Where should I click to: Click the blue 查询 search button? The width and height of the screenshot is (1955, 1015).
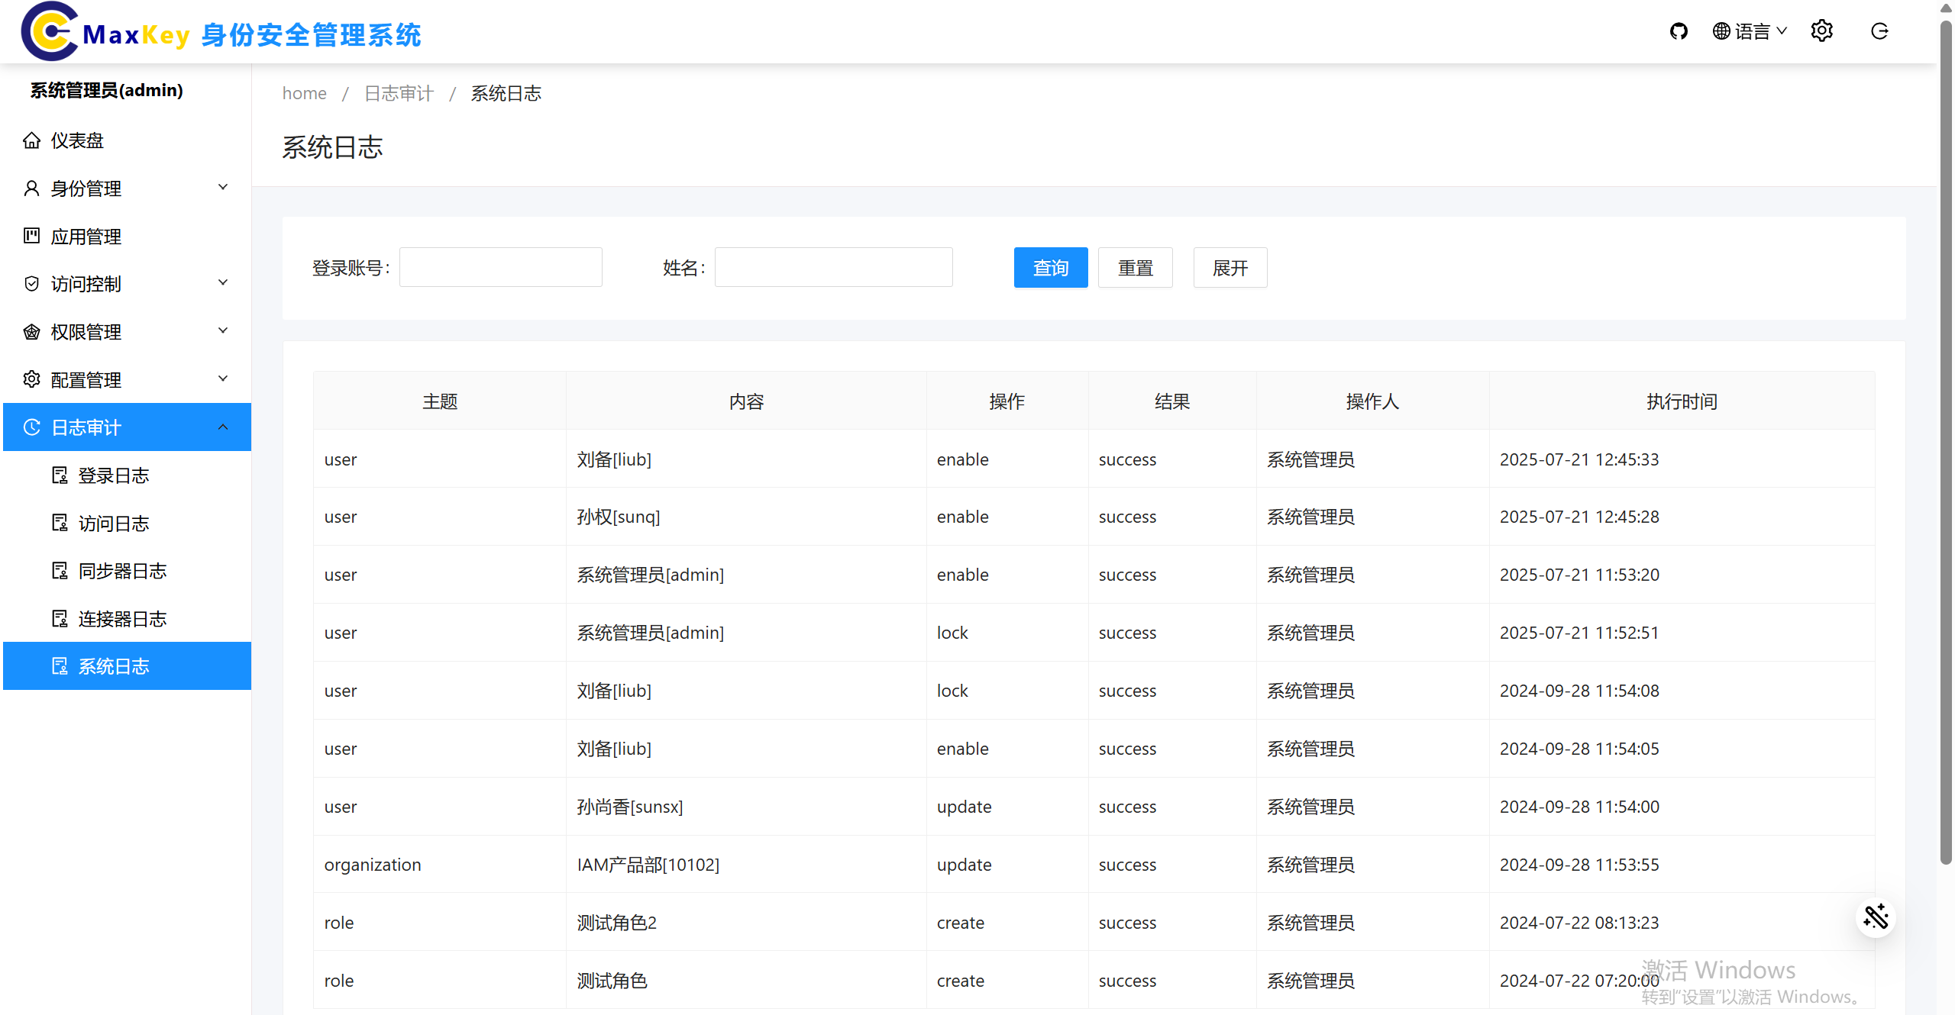(1050, 268)
